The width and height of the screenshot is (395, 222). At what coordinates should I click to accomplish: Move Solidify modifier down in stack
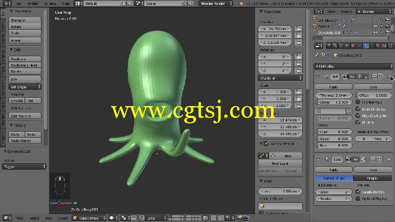[x=381, y=76]
